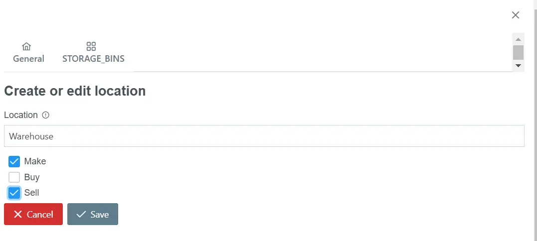Screen dimensions: 537x241
Task: Click the scrollbar up arrow
Action: point(518,40)
